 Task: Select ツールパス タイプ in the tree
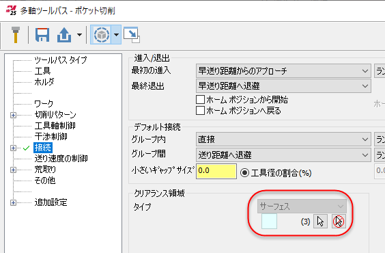pyautogui.click(x=61, y=60)
